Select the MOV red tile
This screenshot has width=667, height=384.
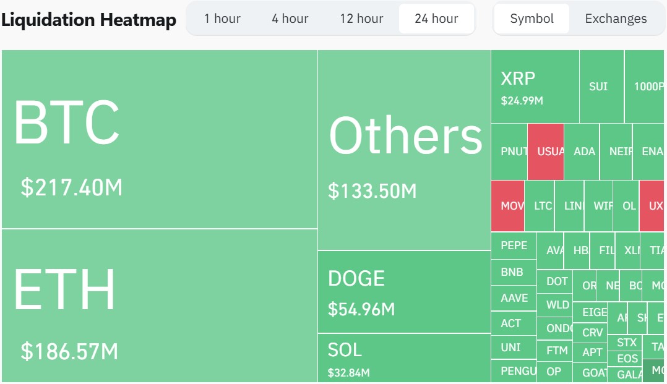click(507, 205)
